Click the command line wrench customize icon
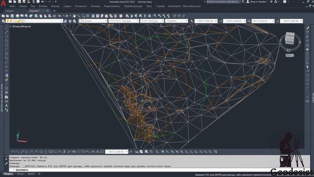The image size is (314, 177). [x=6, y=164]
